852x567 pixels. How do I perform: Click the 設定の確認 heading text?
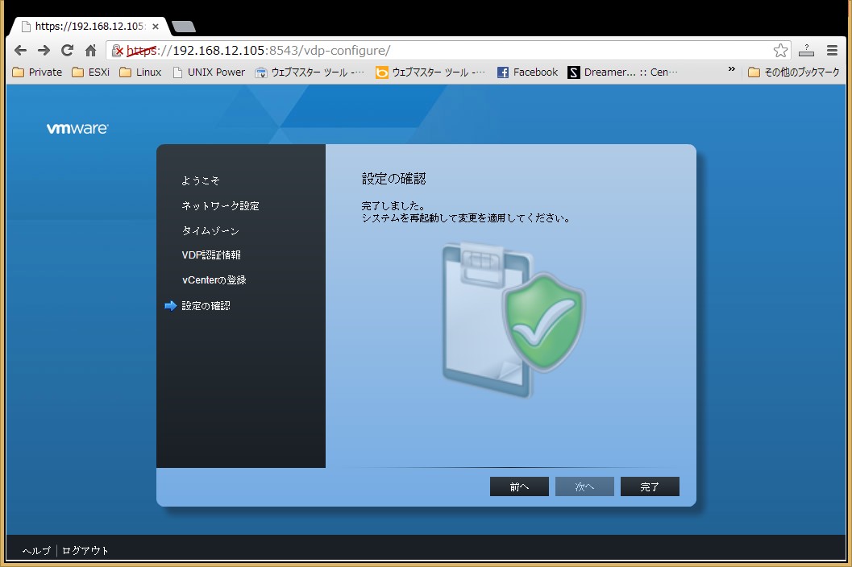pyautogui.click(x=394, y=179)
